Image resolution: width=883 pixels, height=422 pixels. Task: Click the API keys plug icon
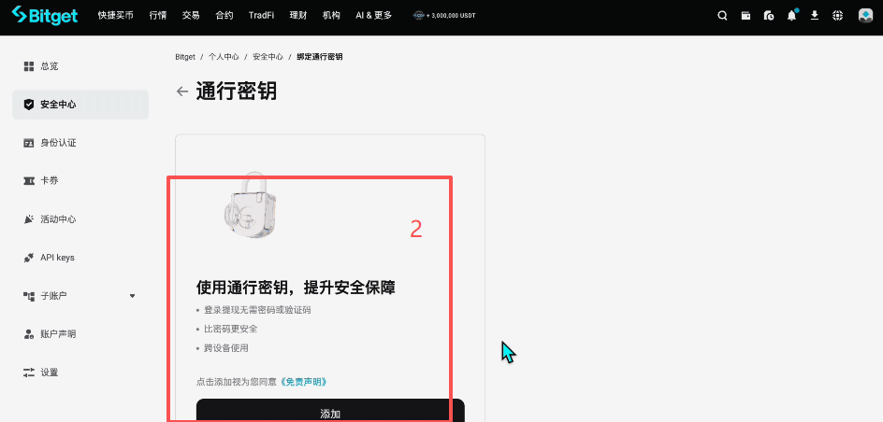coord(29,258)
